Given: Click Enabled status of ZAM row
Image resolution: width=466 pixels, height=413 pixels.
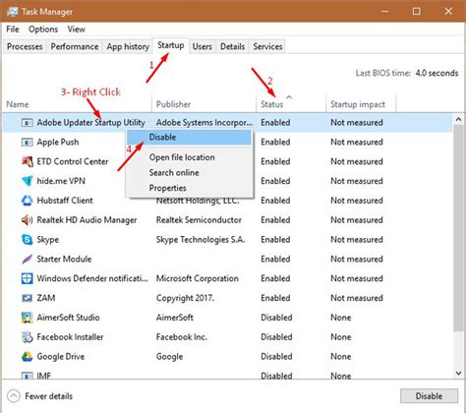Looking at the screenshot, I should pyautogui.click(x=275, y=298).
